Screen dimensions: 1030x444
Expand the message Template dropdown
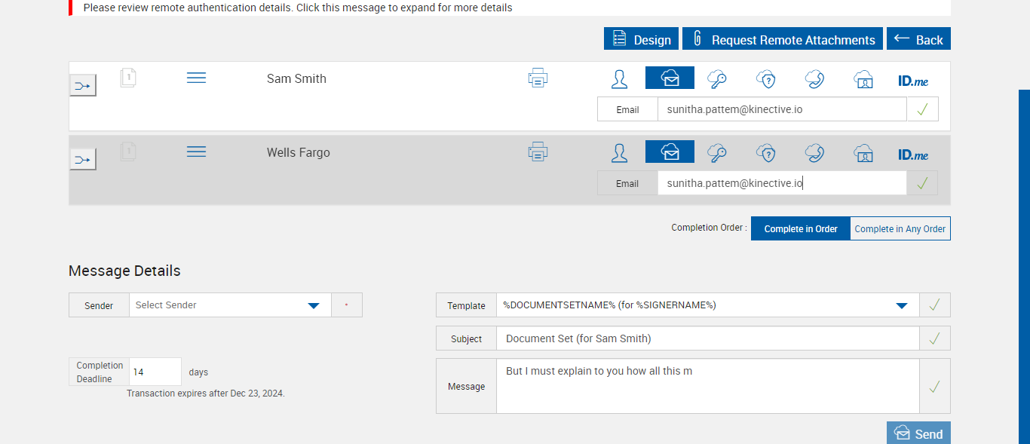click(x=901, y=305)
